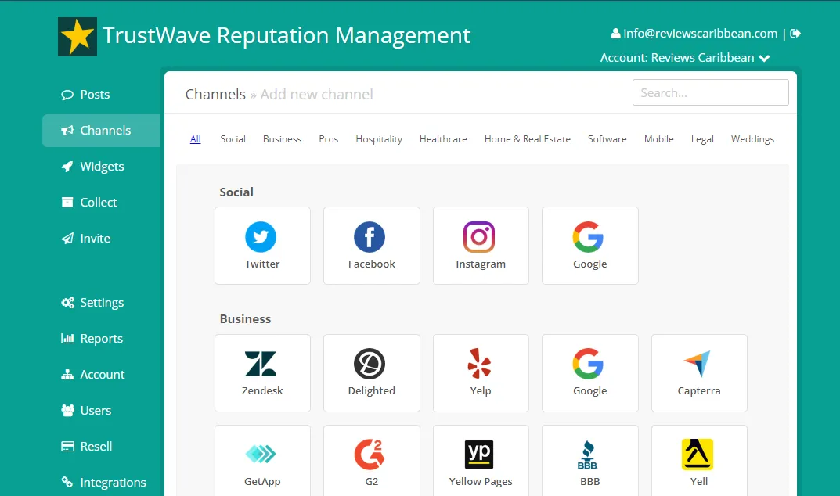
Task: Focus the channel Search field
Action: point(710,92)
